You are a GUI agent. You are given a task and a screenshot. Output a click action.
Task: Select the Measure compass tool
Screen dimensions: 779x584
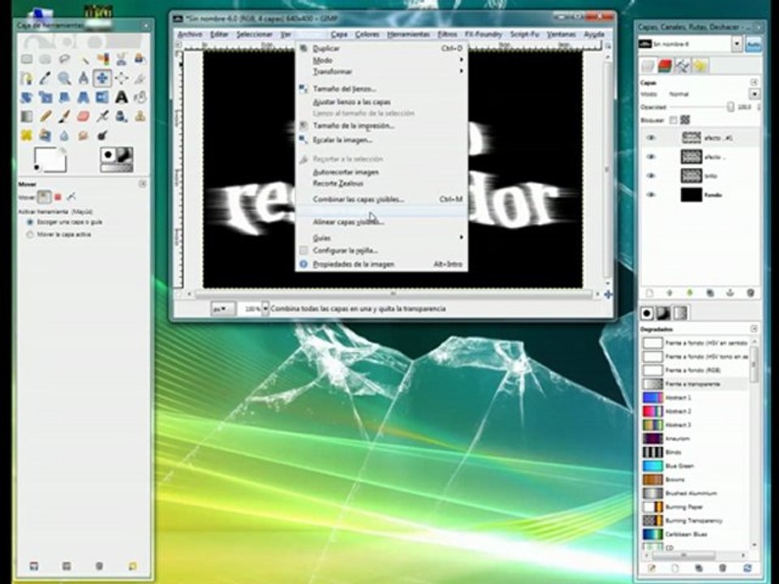(x=84, y=78)
